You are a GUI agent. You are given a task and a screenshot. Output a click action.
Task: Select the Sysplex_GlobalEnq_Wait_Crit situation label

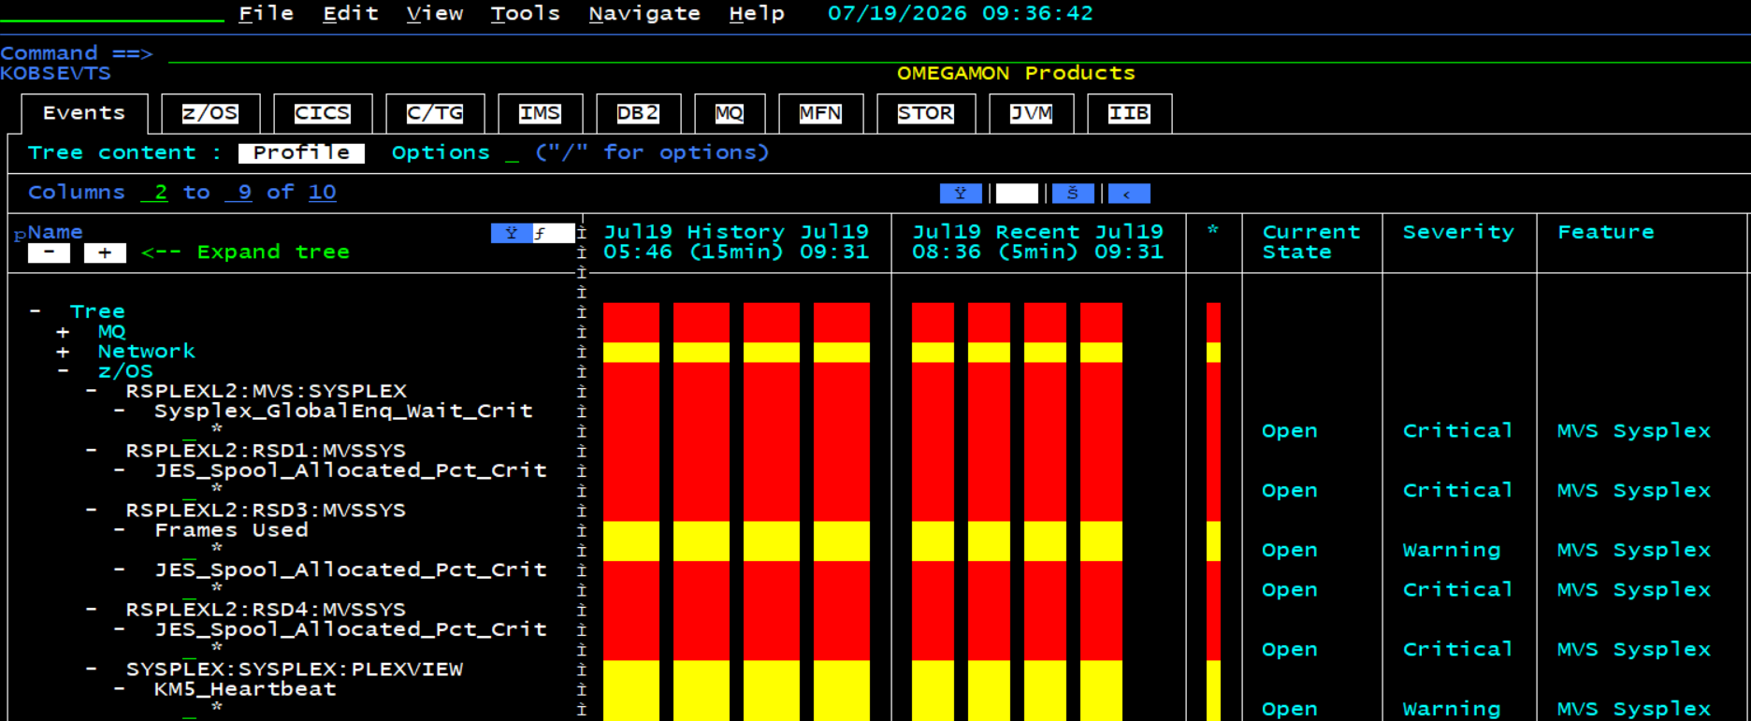tap(343, 411)
